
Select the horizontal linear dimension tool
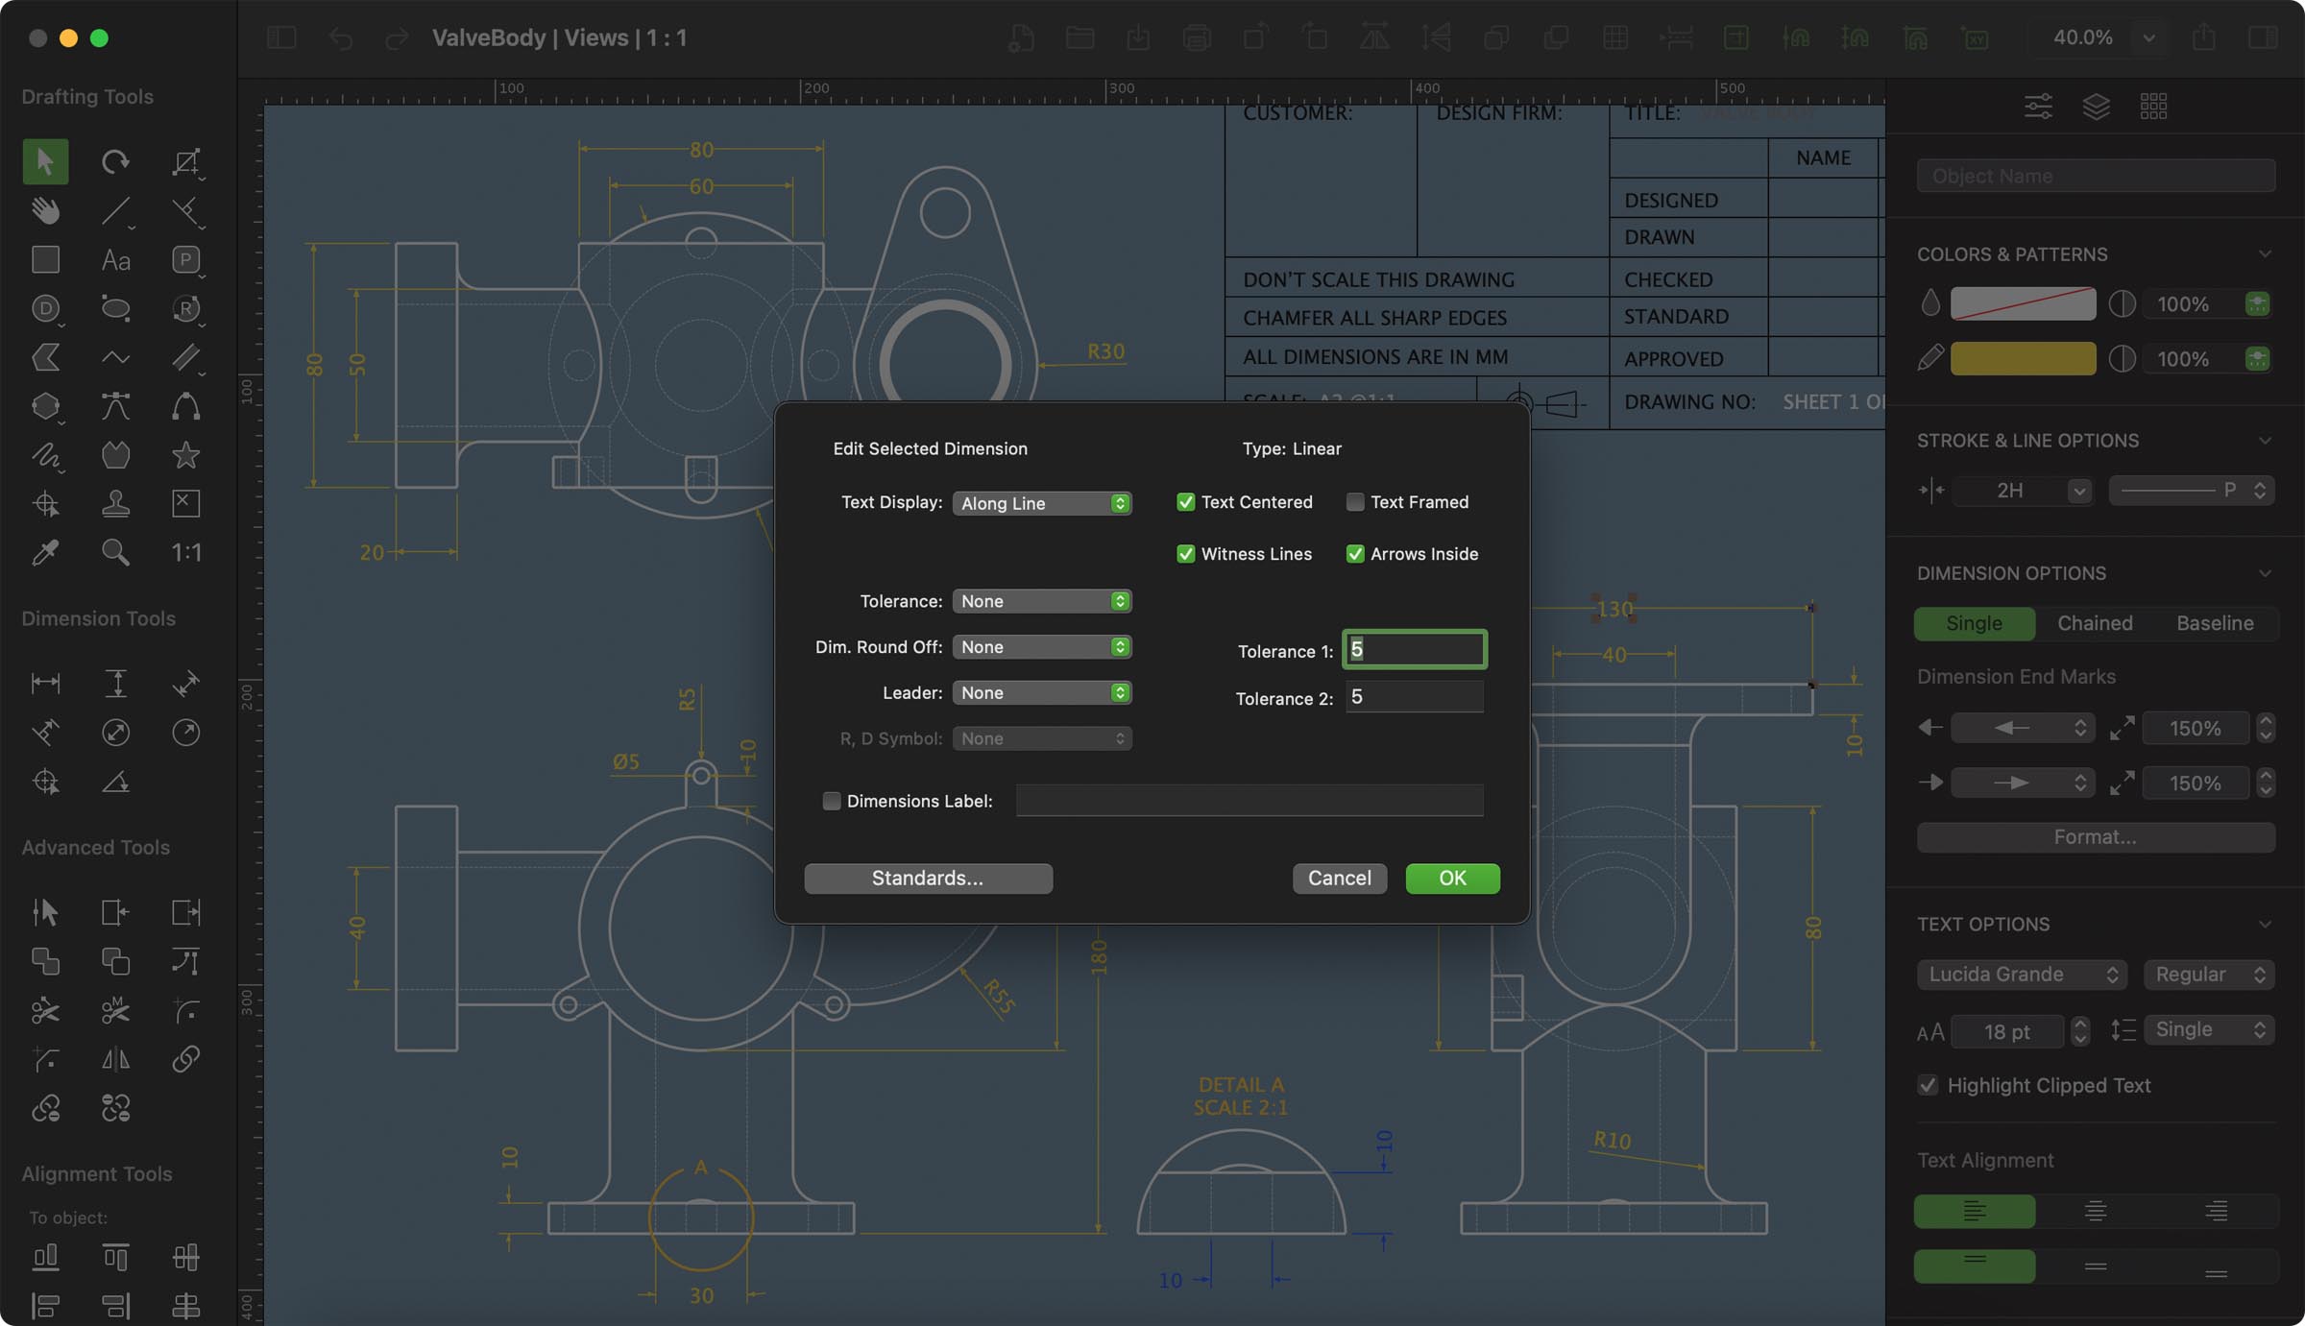[x=44, y=683]
